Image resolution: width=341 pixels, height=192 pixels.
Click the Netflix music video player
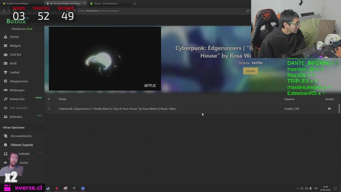click(x=105, y=59)
